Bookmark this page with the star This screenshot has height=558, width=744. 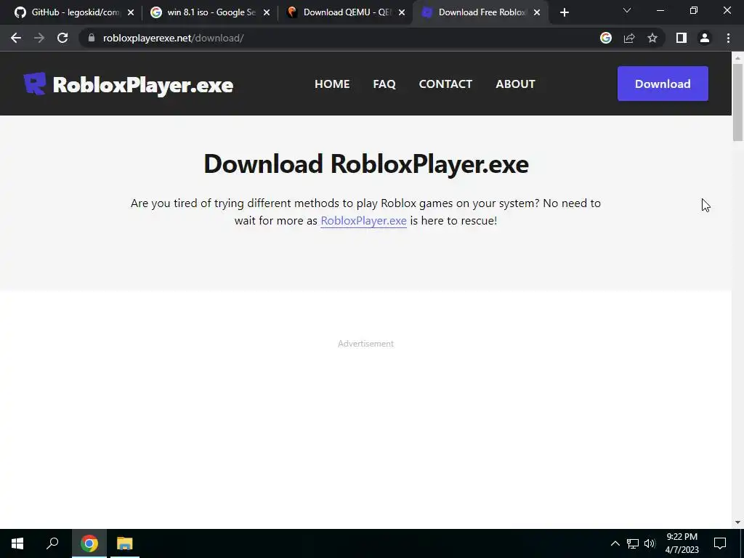(652, 38)
